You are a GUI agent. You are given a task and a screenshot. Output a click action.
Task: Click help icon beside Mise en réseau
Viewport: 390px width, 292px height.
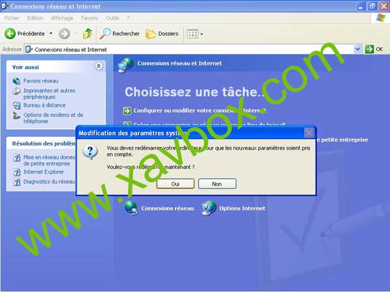tap(17, 158)
